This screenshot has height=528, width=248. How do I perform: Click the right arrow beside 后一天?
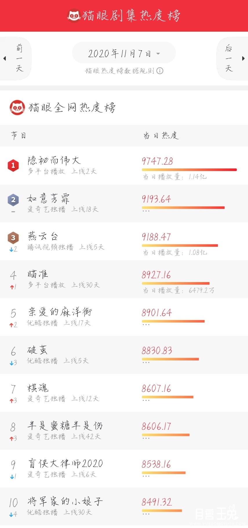tap(243, 58)
